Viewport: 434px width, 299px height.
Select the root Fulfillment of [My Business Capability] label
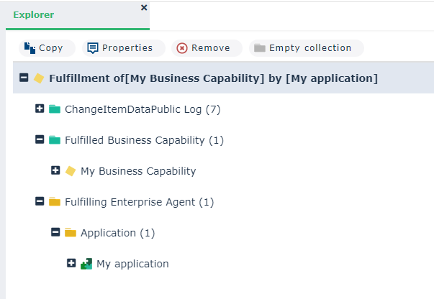tap(213, 78)
